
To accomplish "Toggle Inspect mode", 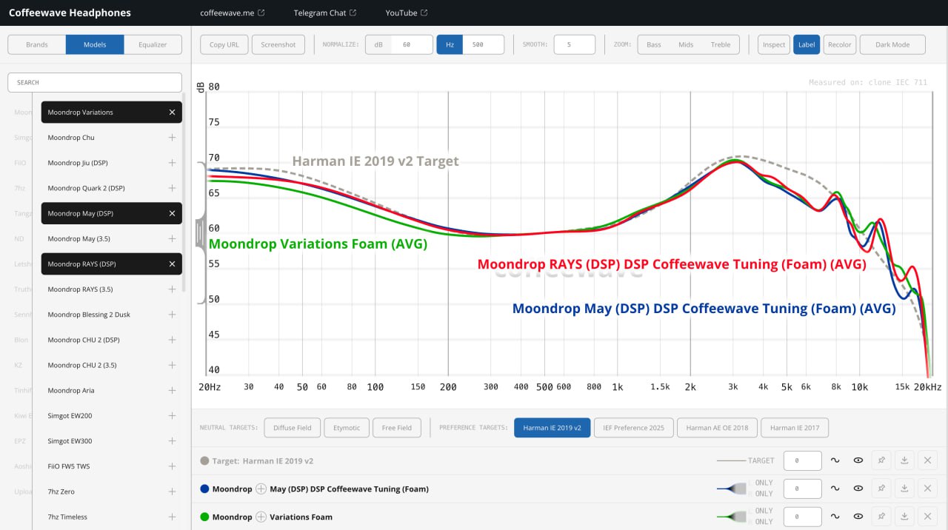I will pos(774,44).
